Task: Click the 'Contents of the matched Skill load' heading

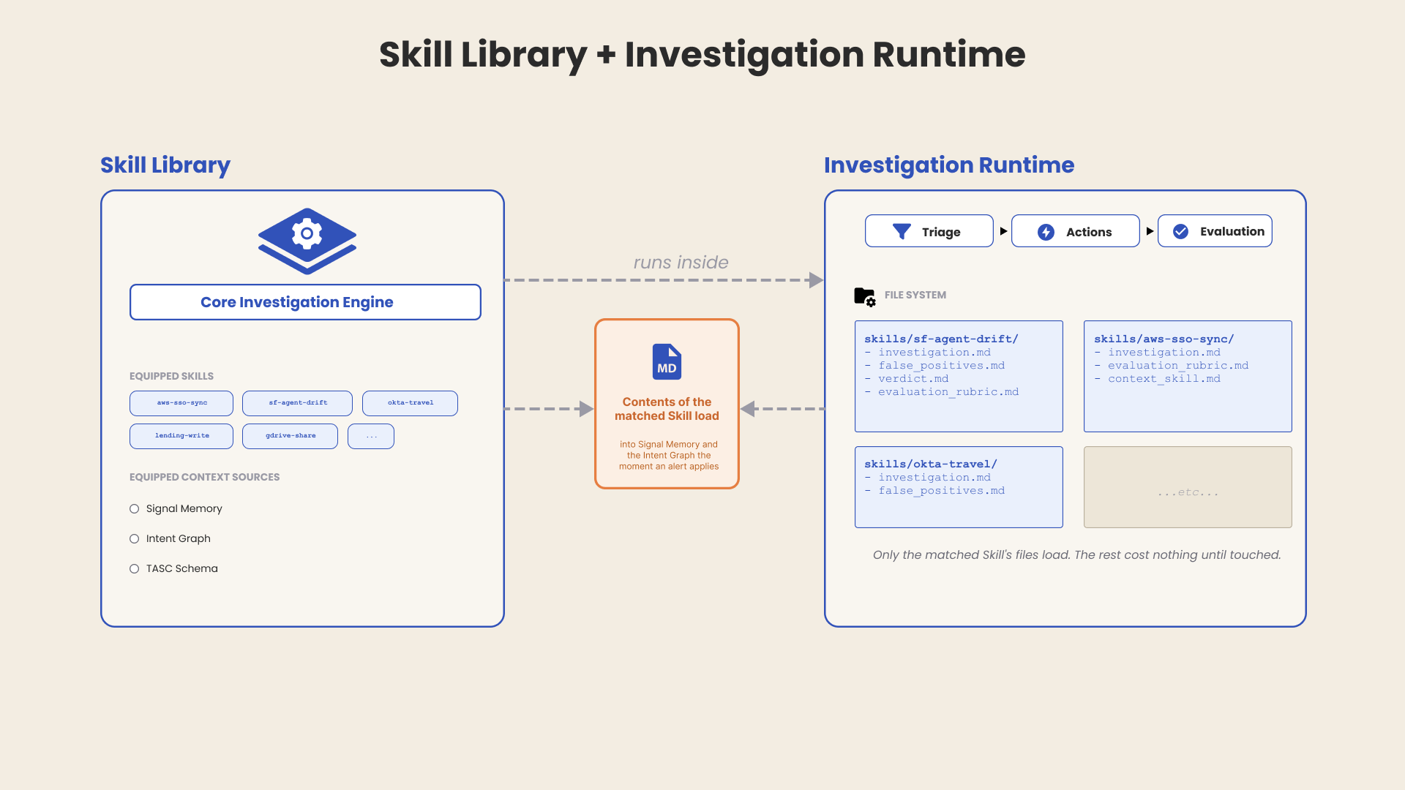Action: (x=667, y=409)
